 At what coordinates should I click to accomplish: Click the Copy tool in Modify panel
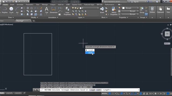click(28, 11)
